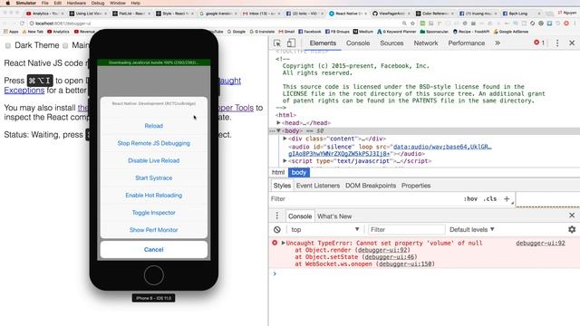Click the Styles filter input
The width and height of the screenshot is (580, 326).
tap(366, 199)
